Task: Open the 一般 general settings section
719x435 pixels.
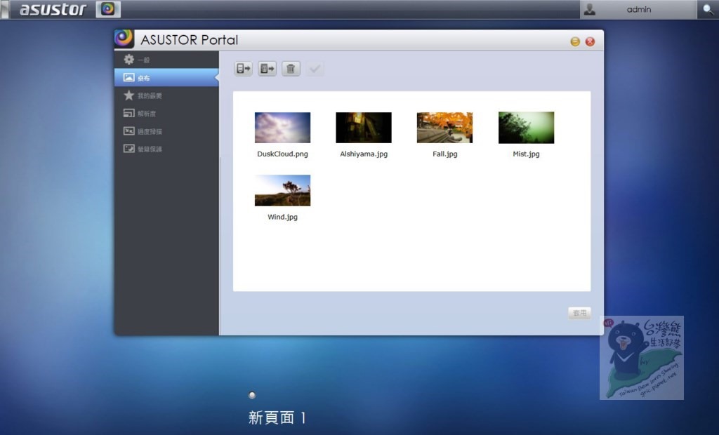Action: [x=166, y=60]
